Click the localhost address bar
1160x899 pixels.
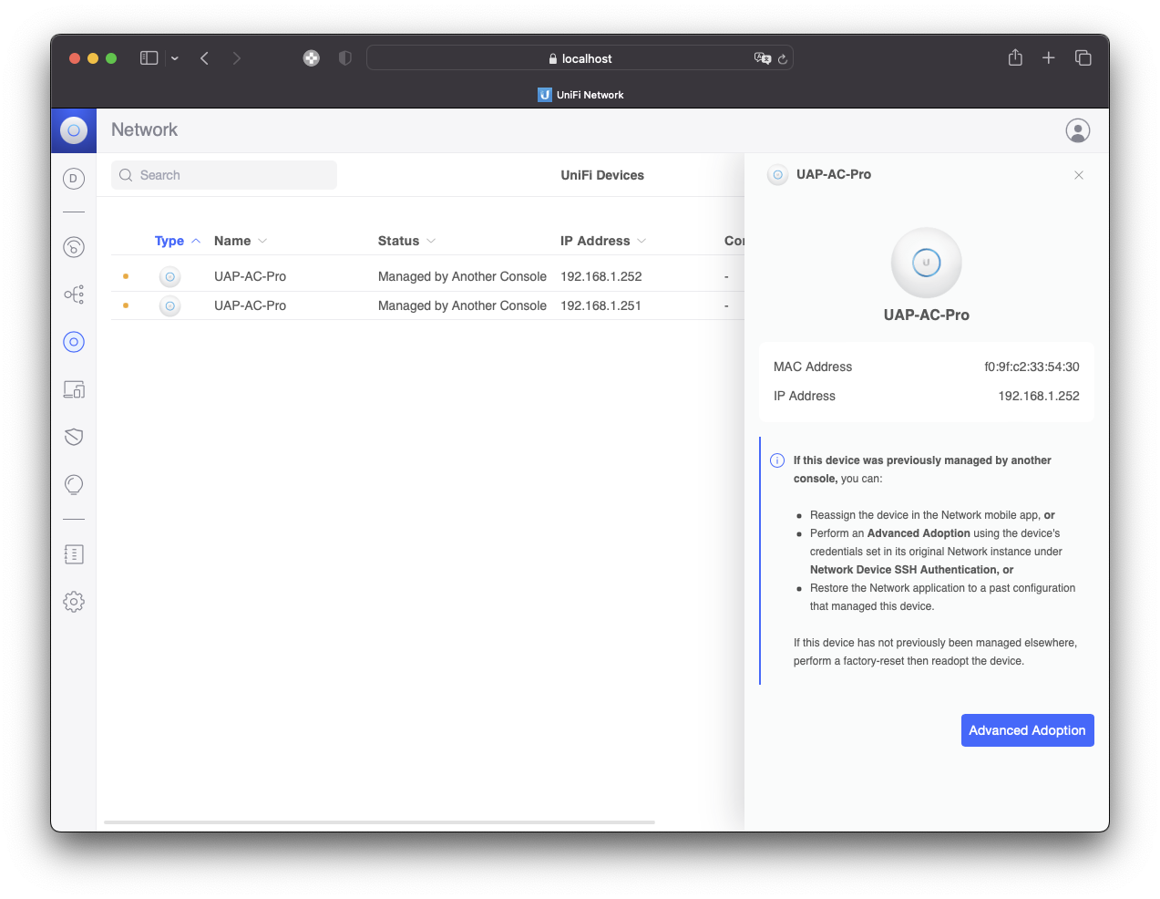tap(580, 58)
